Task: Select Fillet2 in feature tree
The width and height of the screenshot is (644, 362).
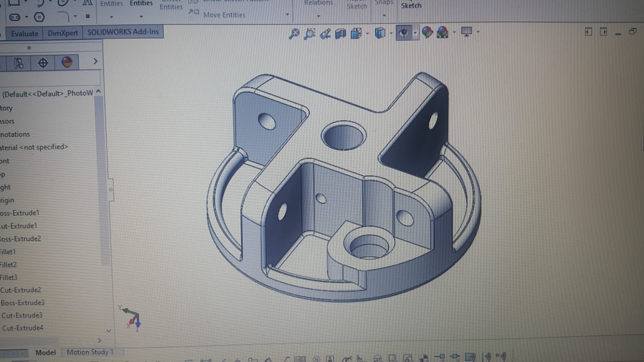Action: (8, 264)
